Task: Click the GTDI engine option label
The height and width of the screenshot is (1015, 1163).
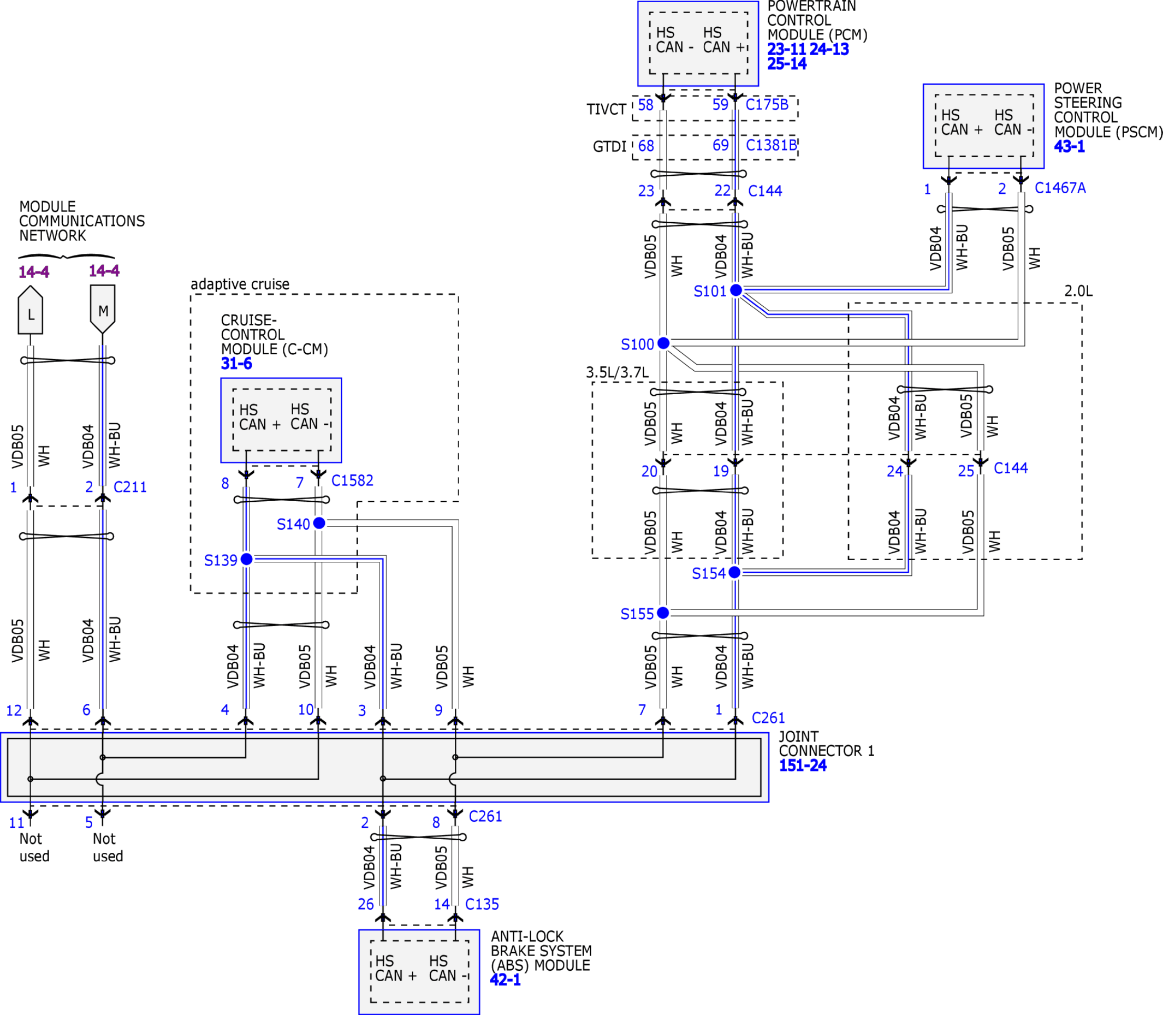Action: tap(609, 147)
